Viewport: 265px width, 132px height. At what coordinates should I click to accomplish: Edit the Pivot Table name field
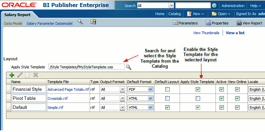(29, 98)
